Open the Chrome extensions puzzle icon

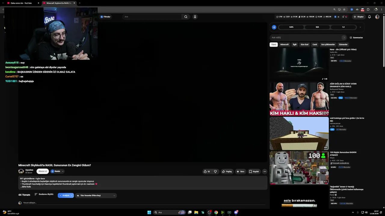point(368,9)
